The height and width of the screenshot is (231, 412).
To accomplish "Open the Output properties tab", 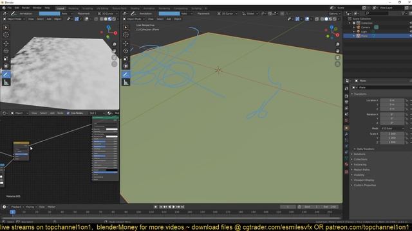I will point(346,102).
